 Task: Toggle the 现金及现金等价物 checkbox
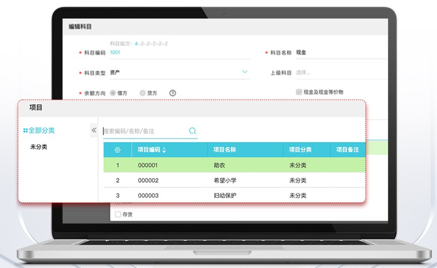pos(299,92)
